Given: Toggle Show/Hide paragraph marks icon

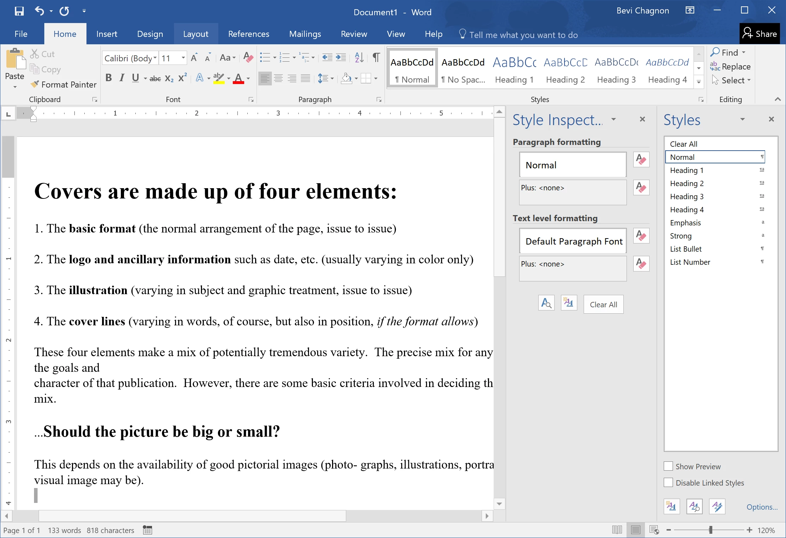Looking at the screenshot, I should (x=376, y=57).
